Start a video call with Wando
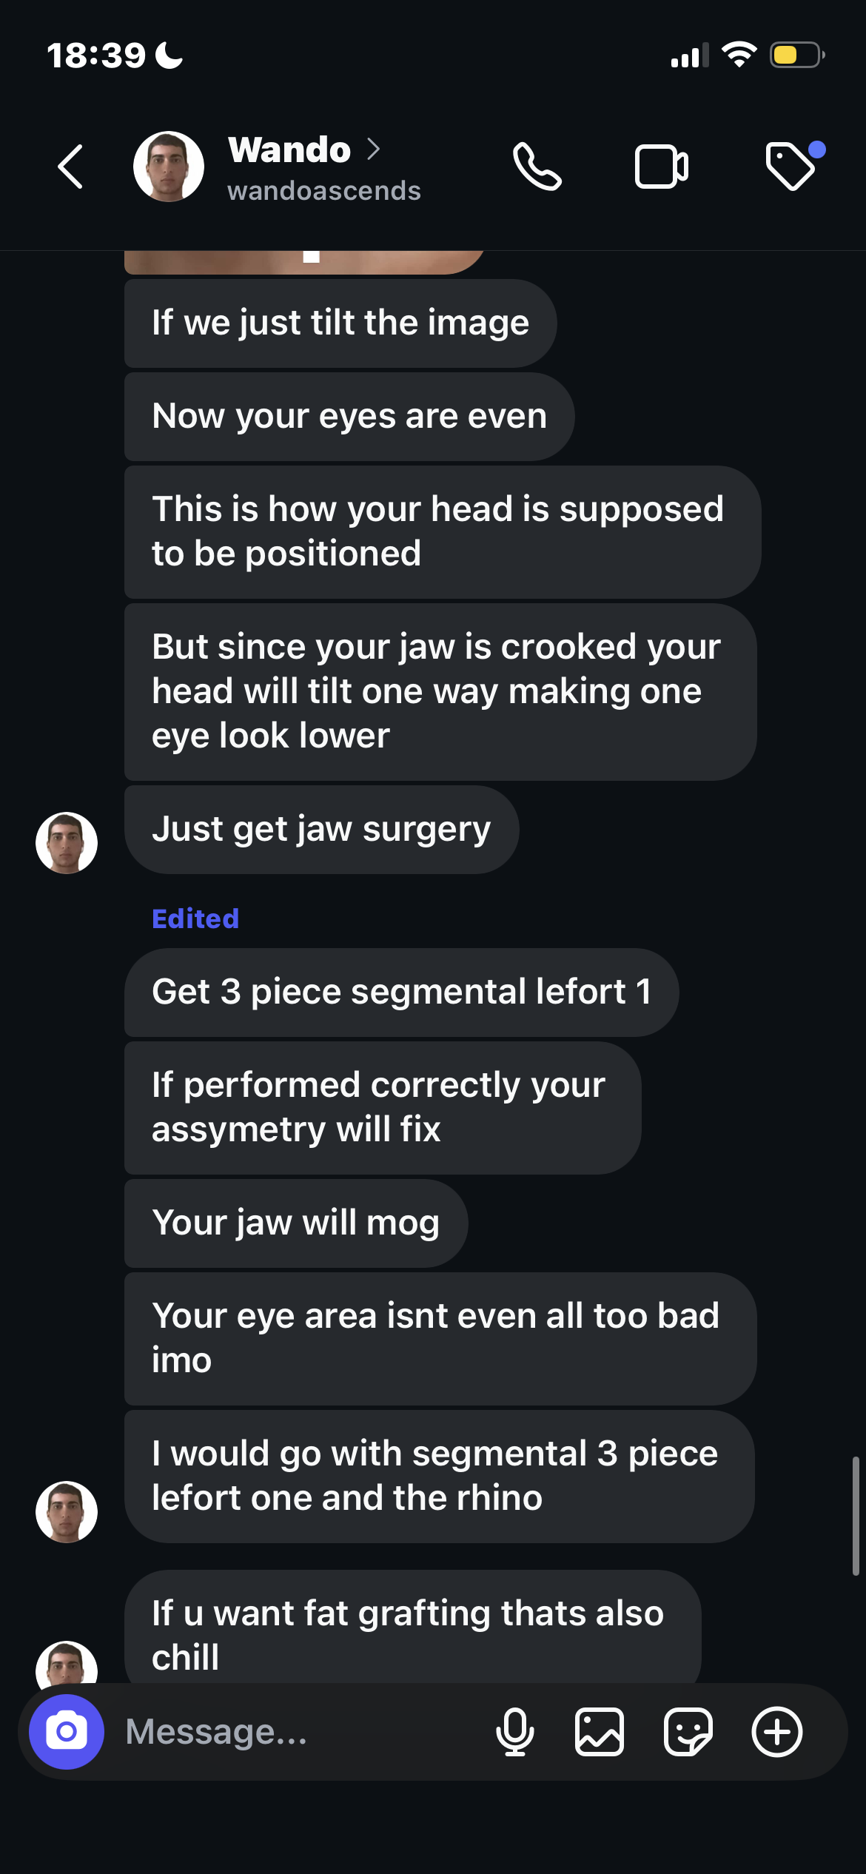Viewport: 866px width, 1874px height. [661, 167]
